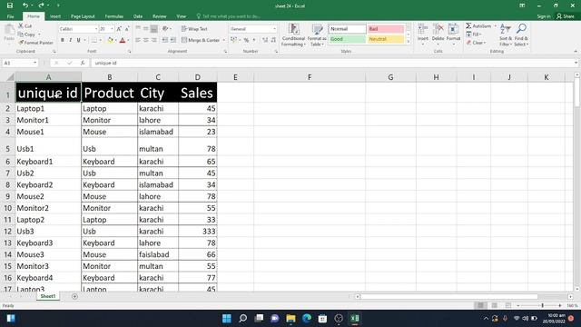The height and width of the screenshot is (327, 581).
Task: Center text horizontally in Alignment group
Action: (145, 40)
